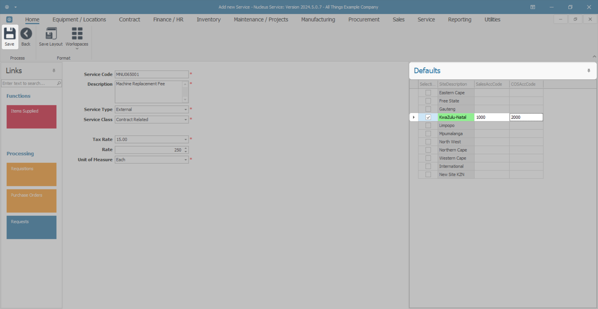This screenshot has height=309, width=598.
Task: Open the Workspaces icon menu
Action: point(77,34)
